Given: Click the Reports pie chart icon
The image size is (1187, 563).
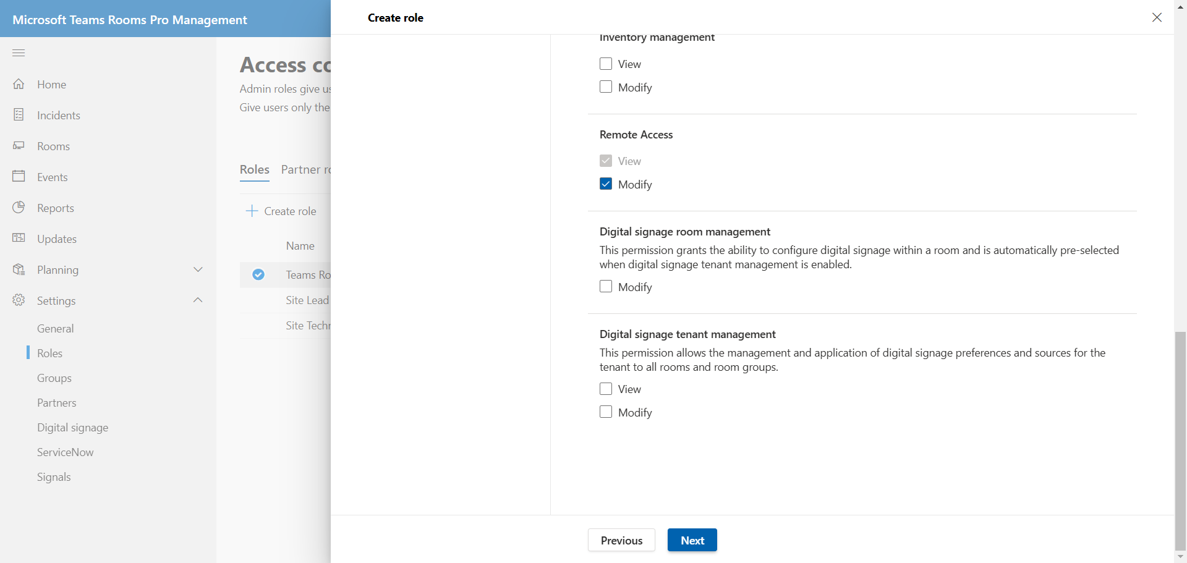Looking at the screenshot, I should pos(19,208).
